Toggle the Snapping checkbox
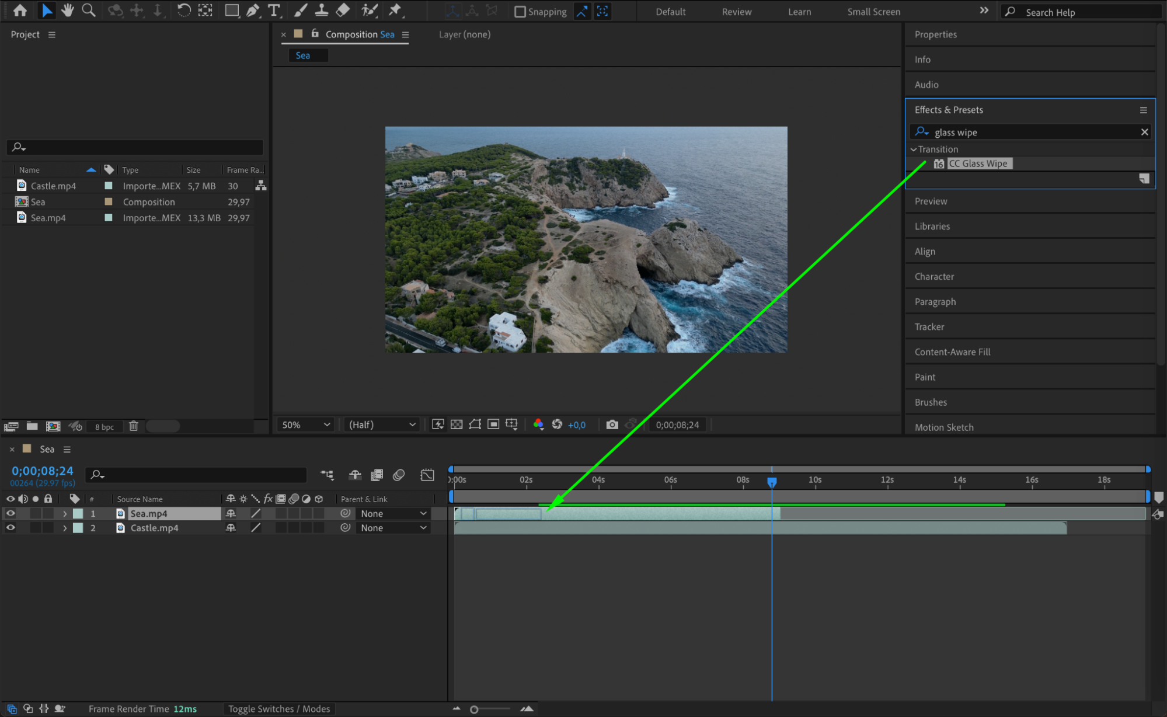This screenshot has width=1167, height=717. coord(520,12)
